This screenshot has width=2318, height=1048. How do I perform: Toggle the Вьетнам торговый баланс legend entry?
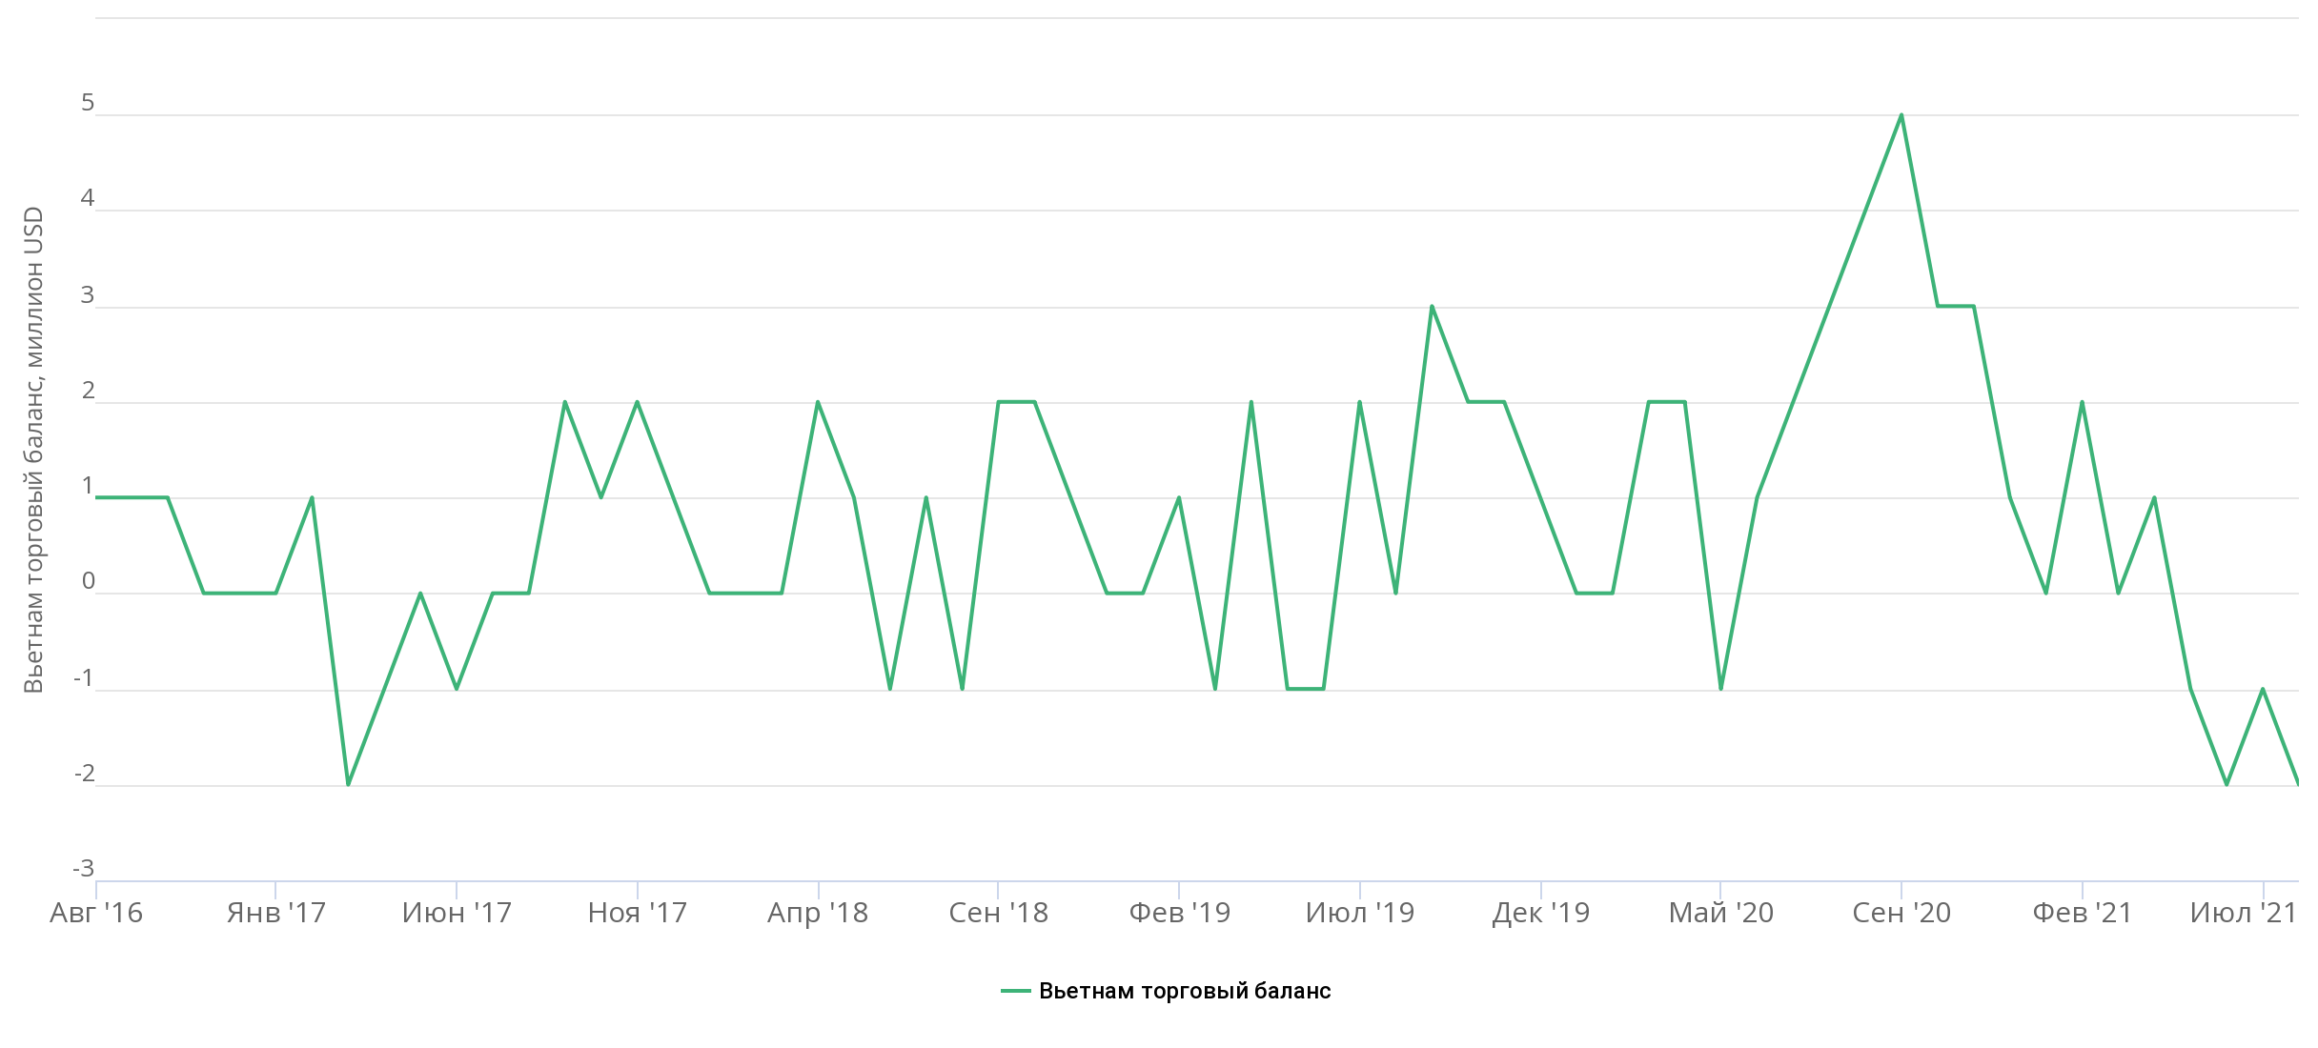pos(1184,991)
